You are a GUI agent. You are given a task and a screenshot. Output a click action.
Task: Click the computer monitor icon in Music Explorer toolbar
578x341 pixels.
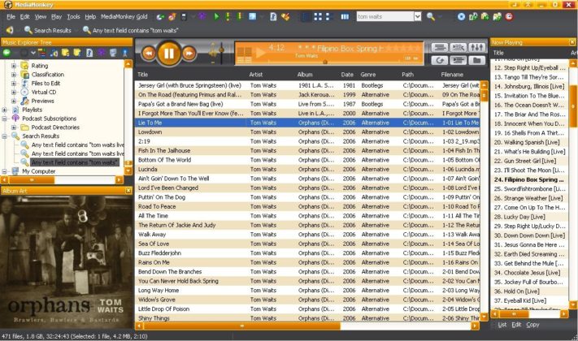[113, 53]
